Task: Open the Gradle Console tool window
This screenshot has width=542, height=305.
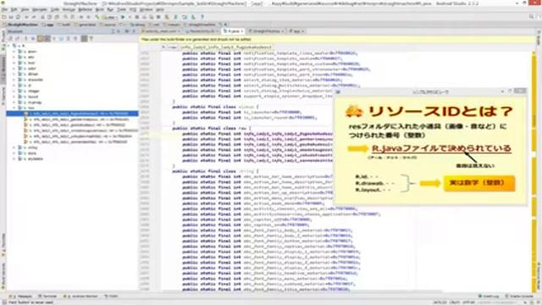Action: [519, 297]
